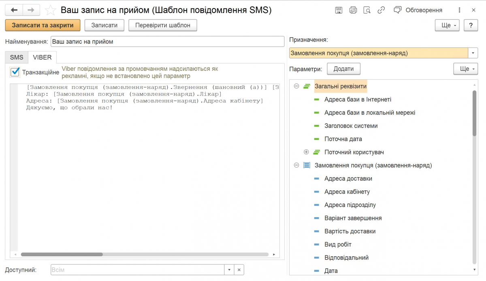The width and height of the screenshot is (486, 281).
Task: Toggle the Транзакційне checkbox
Action: click(x=15, y=72)
